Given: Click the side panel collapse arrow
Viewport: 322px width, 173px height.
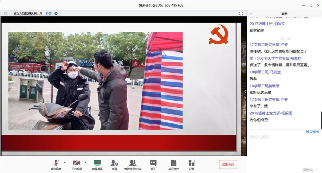Looking at the screenshot, I should point(245,91).
